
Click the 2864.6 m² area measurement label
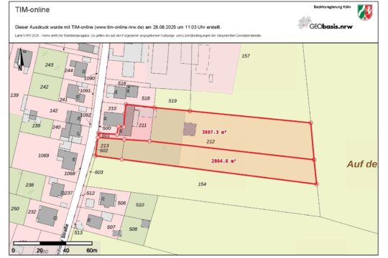[x=223, y=161]
